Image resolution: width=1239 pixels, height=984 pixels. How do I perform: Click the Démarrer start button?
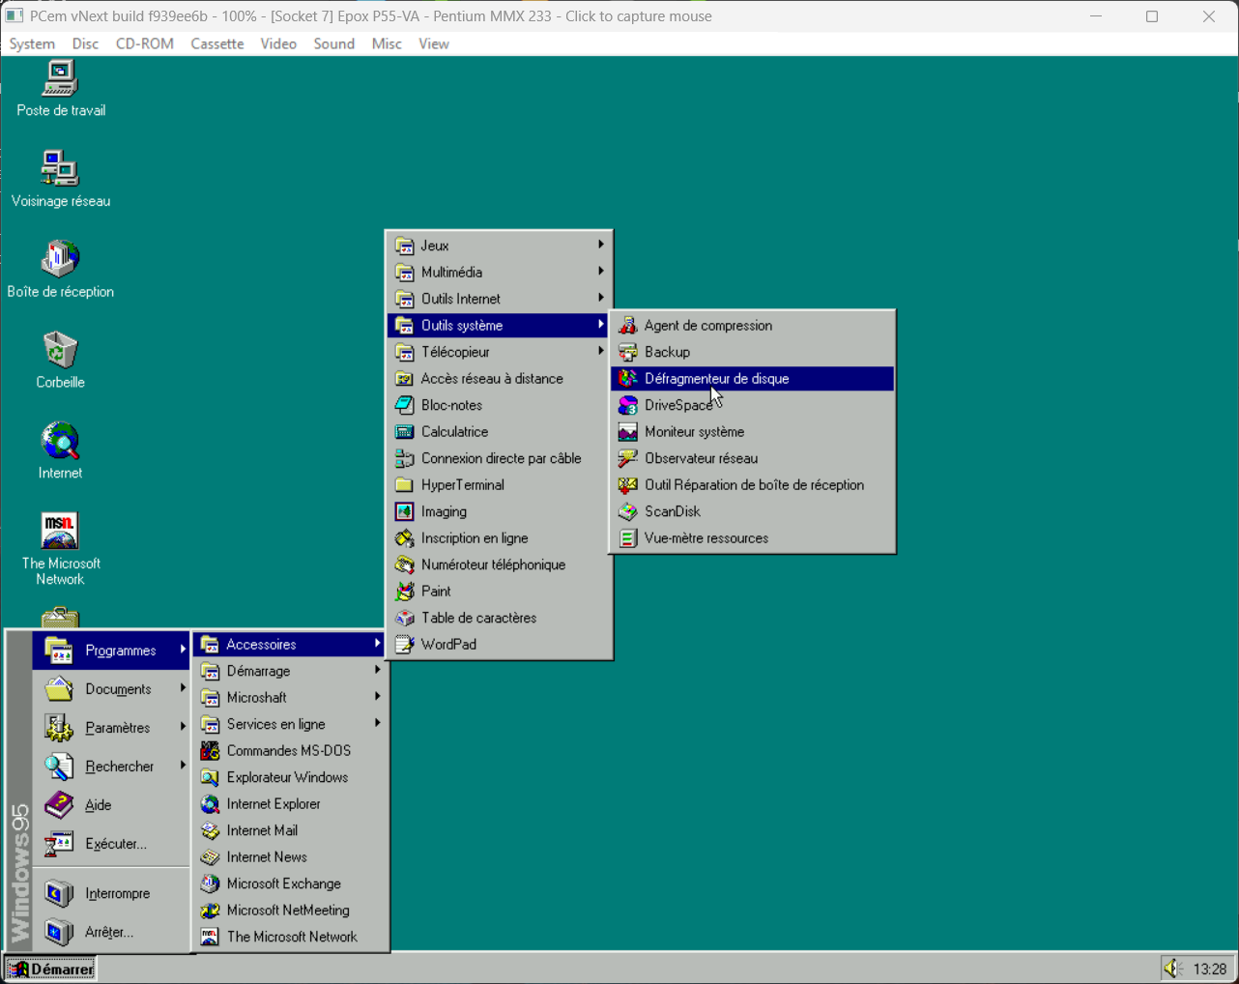(x=50, y=969)
